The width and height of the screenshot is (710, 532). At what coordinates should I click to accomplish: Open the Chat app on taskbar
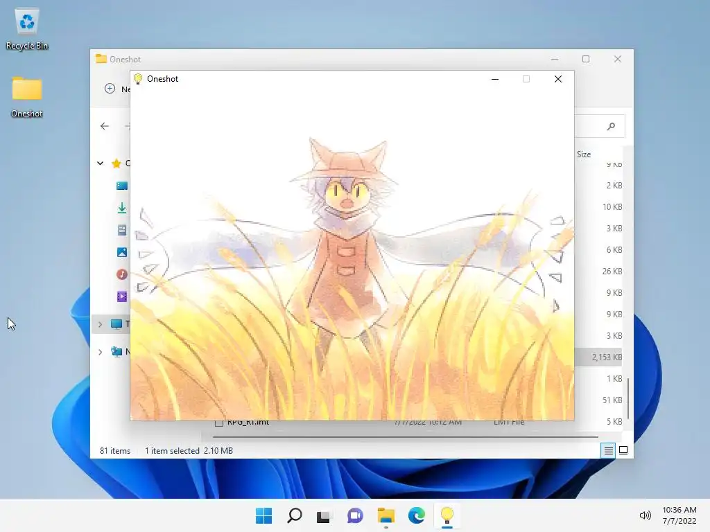coord(355,515)
